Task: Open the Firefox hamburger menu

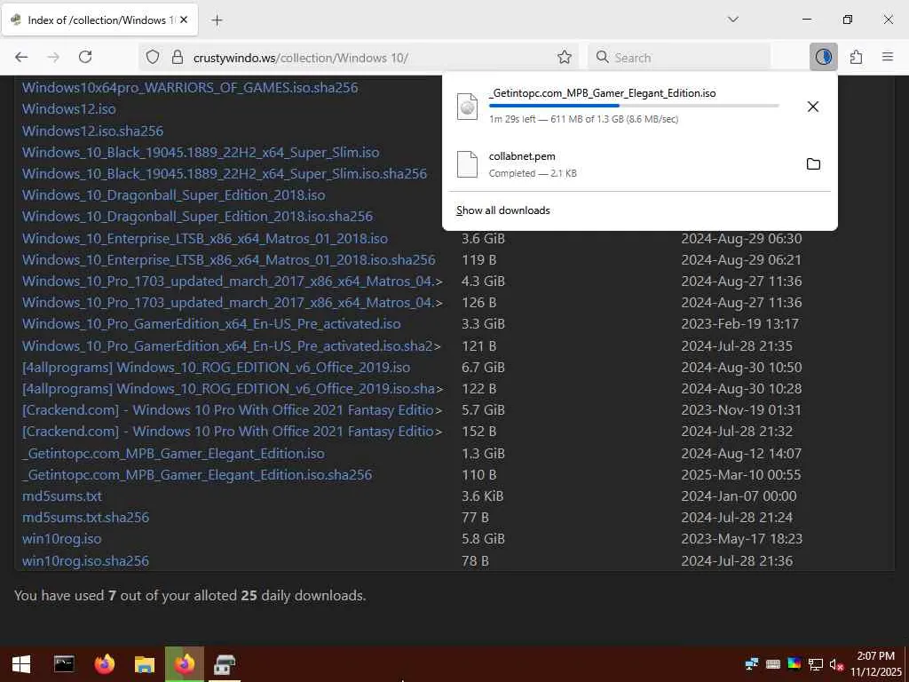Action: 888,57
